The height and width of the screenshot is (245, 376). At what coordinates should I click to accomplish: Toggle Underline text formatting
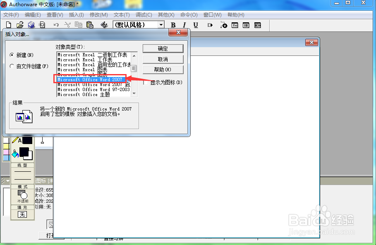[x=196, y=25]
